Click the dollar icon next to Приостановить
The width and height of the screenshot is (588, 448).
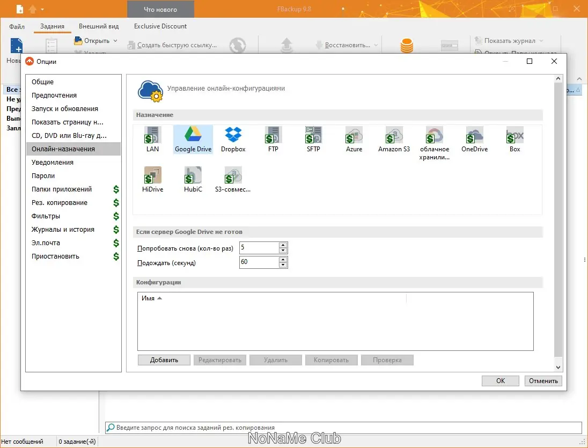pyautogui.click(x=116, y=256)
